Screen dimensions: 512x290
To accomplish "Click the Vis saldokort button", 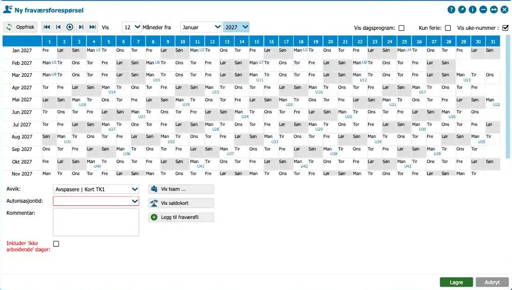I will tap(181, 203).
